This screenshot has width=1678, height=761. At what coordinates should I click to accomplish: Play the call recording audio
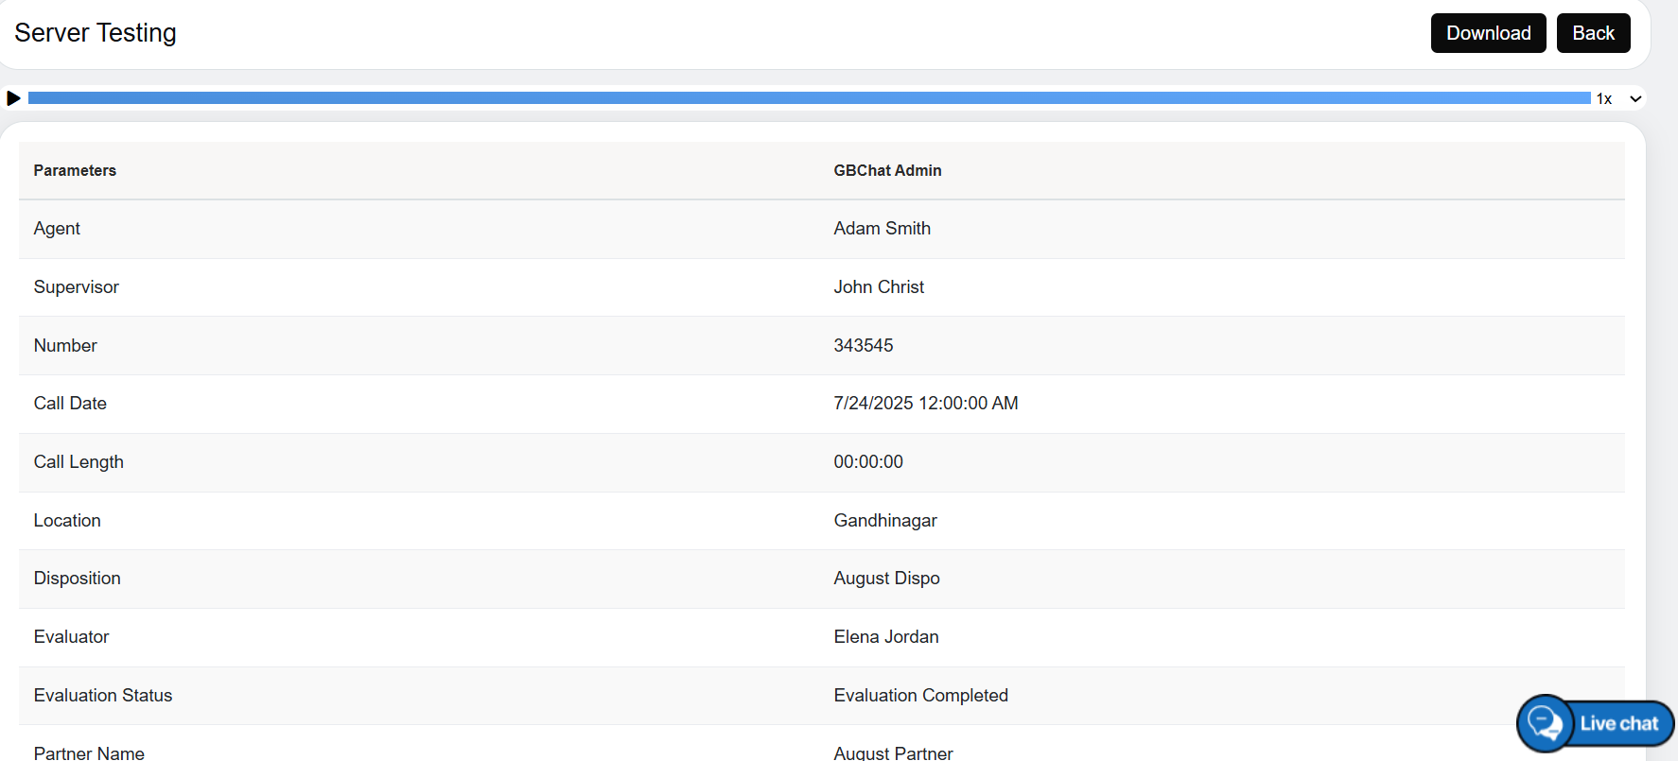click(x=13, y=98)
